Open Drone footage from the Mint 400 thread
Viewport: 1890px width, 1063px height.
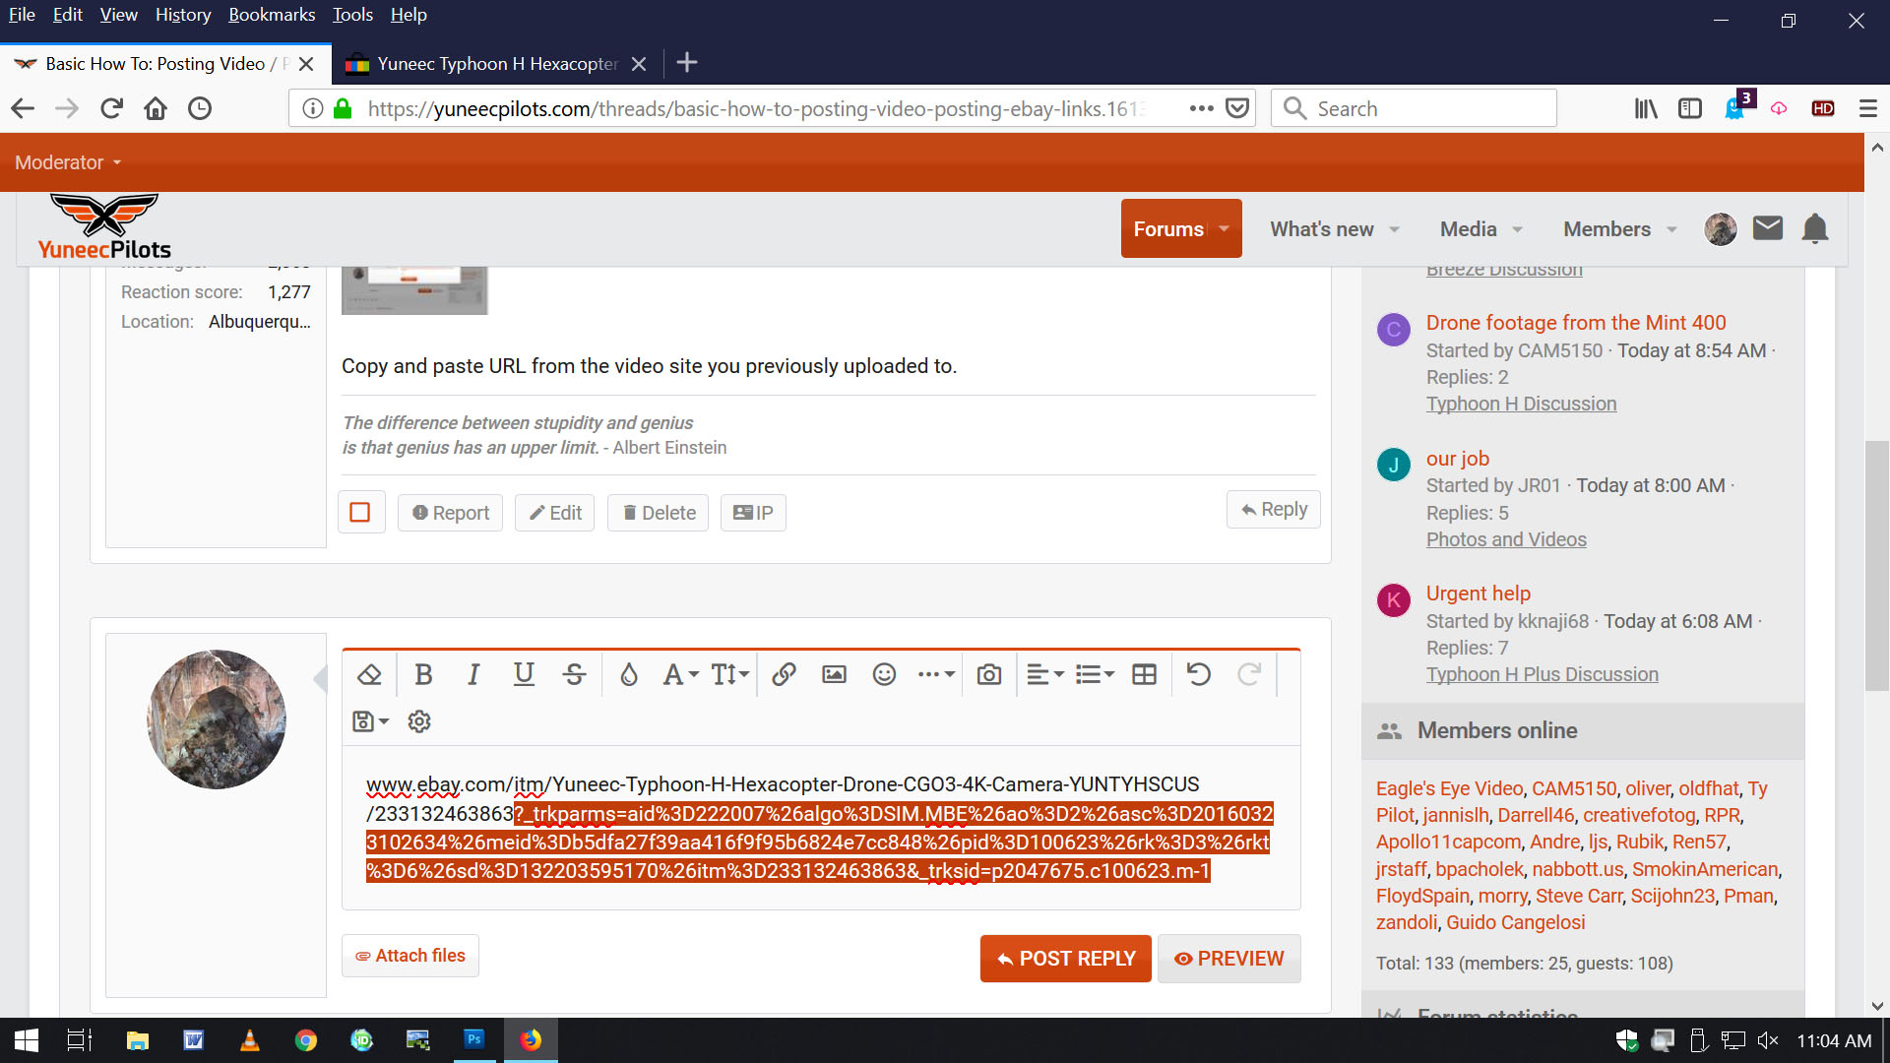(1576, 323)
